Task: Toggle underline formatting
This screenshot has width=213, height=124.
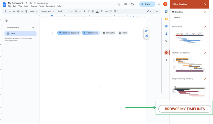Action: (93, 11)
